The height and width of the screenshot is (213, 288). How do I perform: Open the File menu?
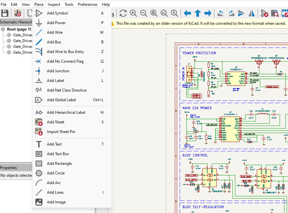[4, 4]
